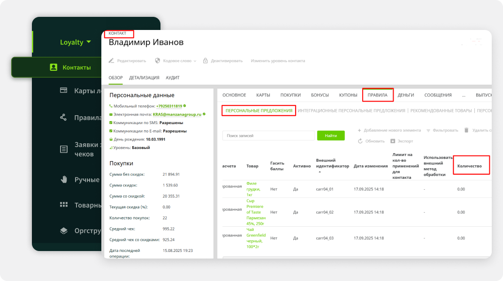Screen dimensions: 503x281
Task: Click the Редактировать pencil icon
Action: (112, 61)
